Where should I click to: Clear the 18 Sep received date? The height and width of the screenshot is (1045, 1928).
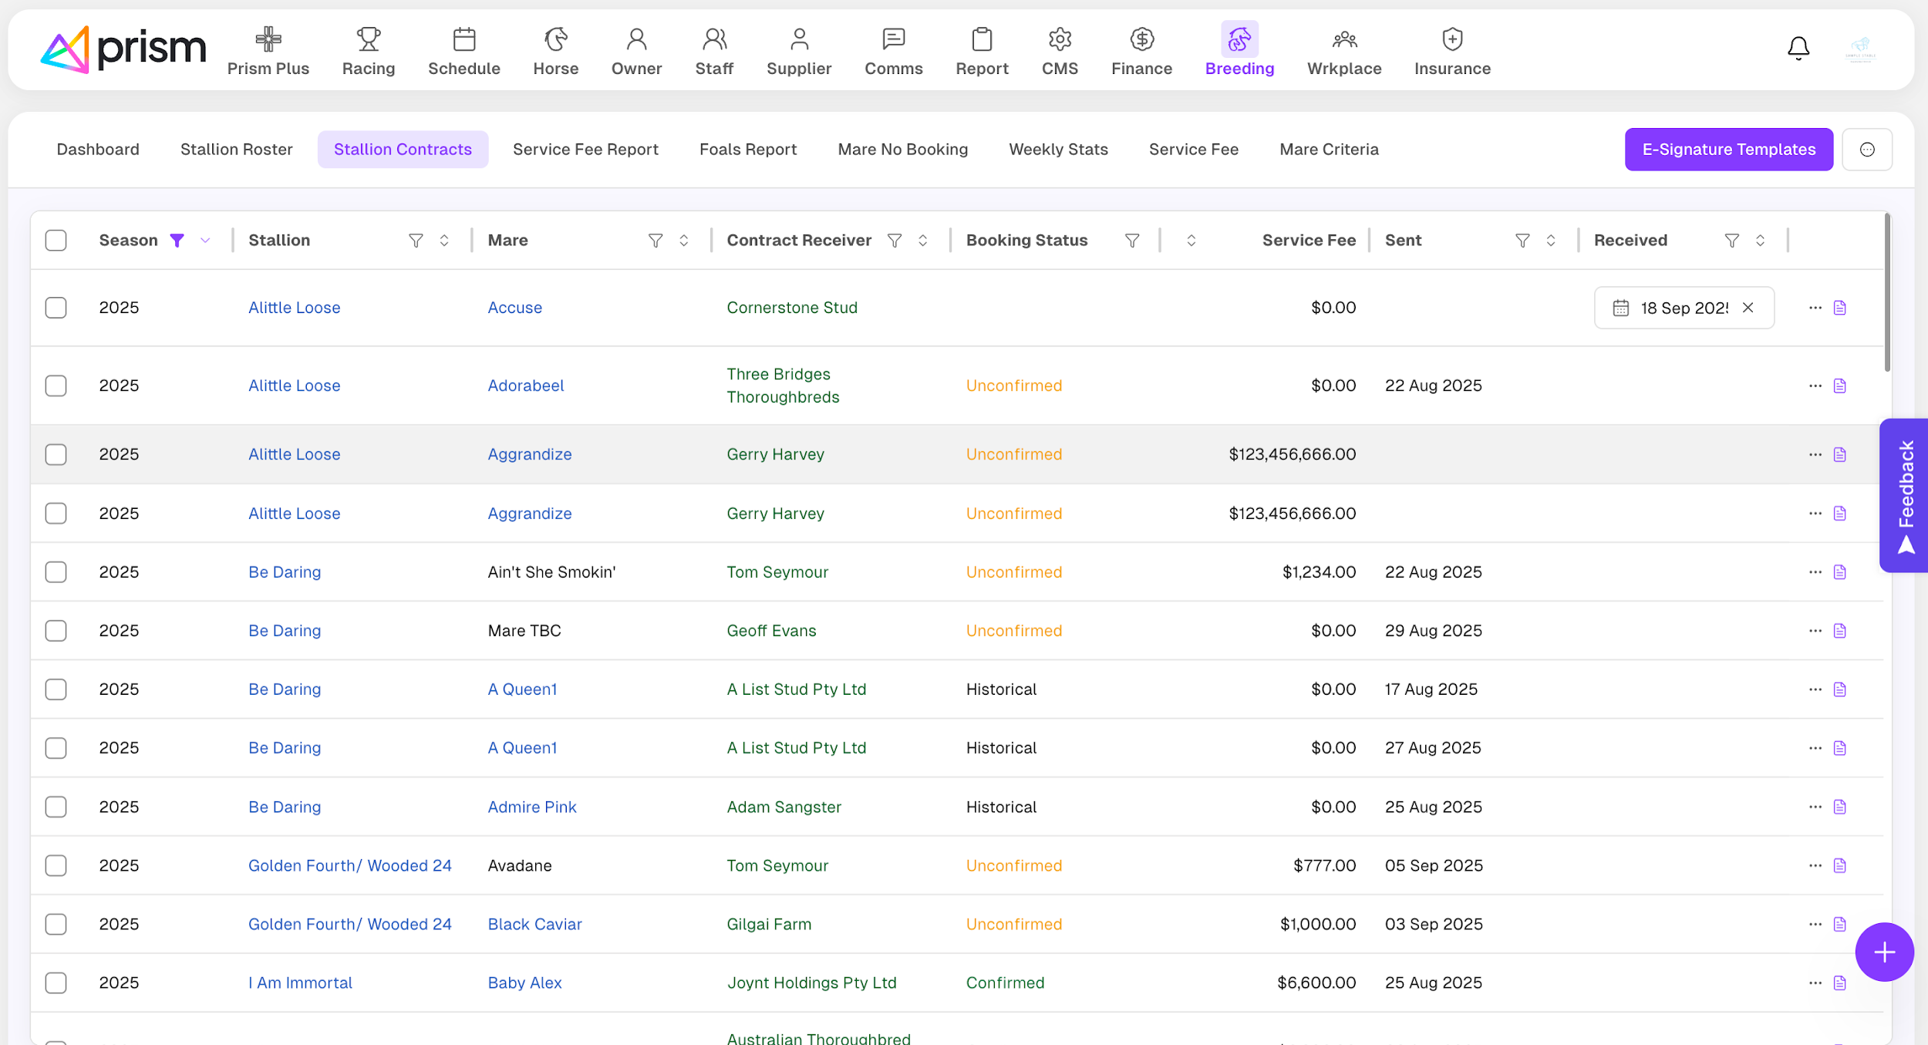coord(1748,308)
